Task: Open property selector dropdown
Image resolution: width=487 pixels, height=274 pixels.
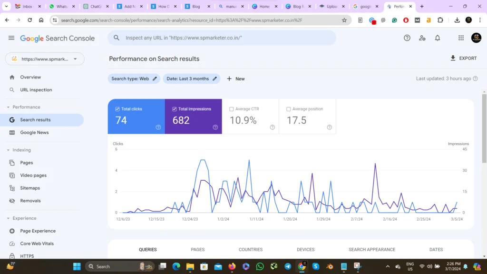Action: 45,59
